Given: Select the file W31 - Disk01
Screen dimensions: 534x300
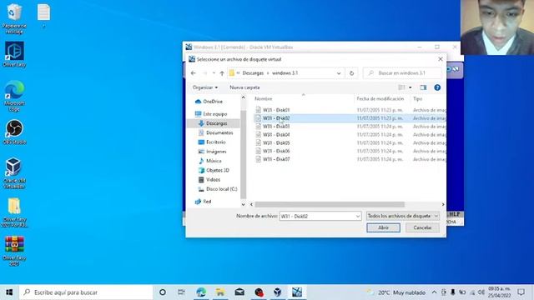Looking at the screenshot, I should (x=276, y=110).
